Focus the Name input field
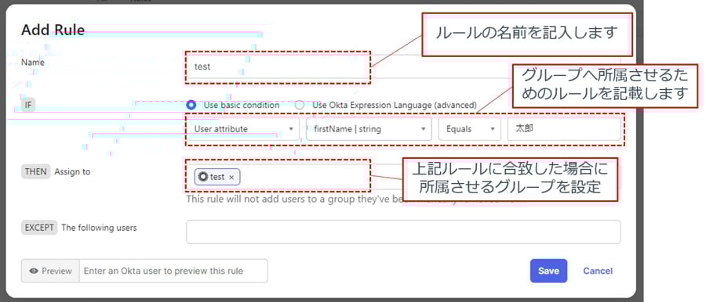Viewport: 706px width, 302px height. [x=403, y=67]
